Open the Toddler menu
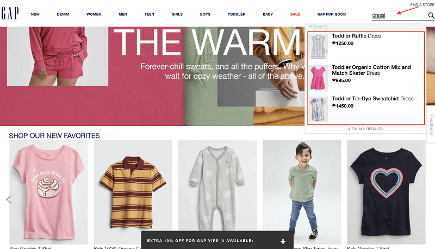Viewport: 435px width, 249px height. 237,15
